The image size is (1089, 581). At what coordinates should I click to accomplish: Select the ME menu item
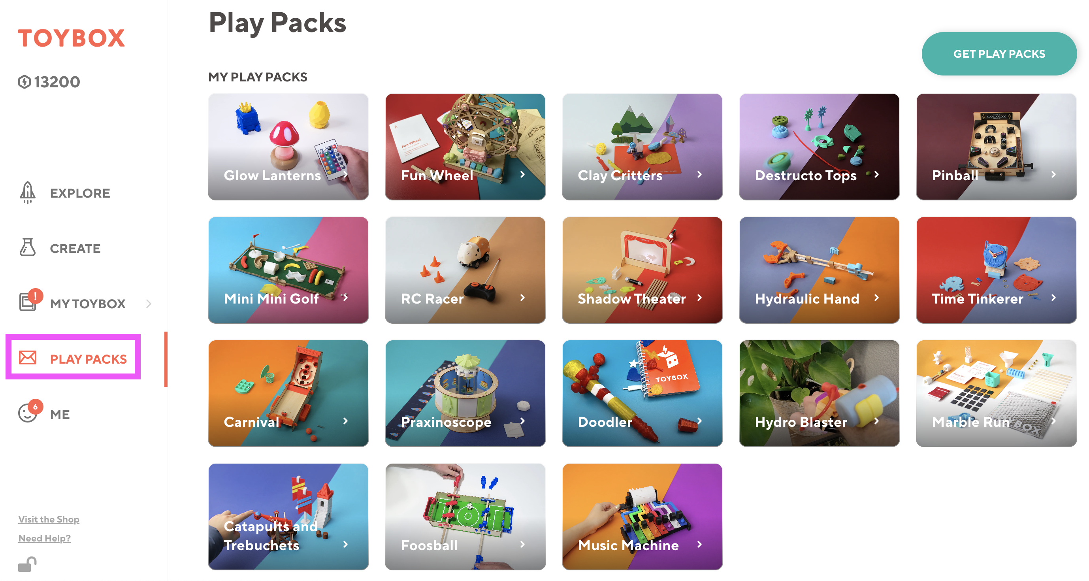[x=60, y=414]
